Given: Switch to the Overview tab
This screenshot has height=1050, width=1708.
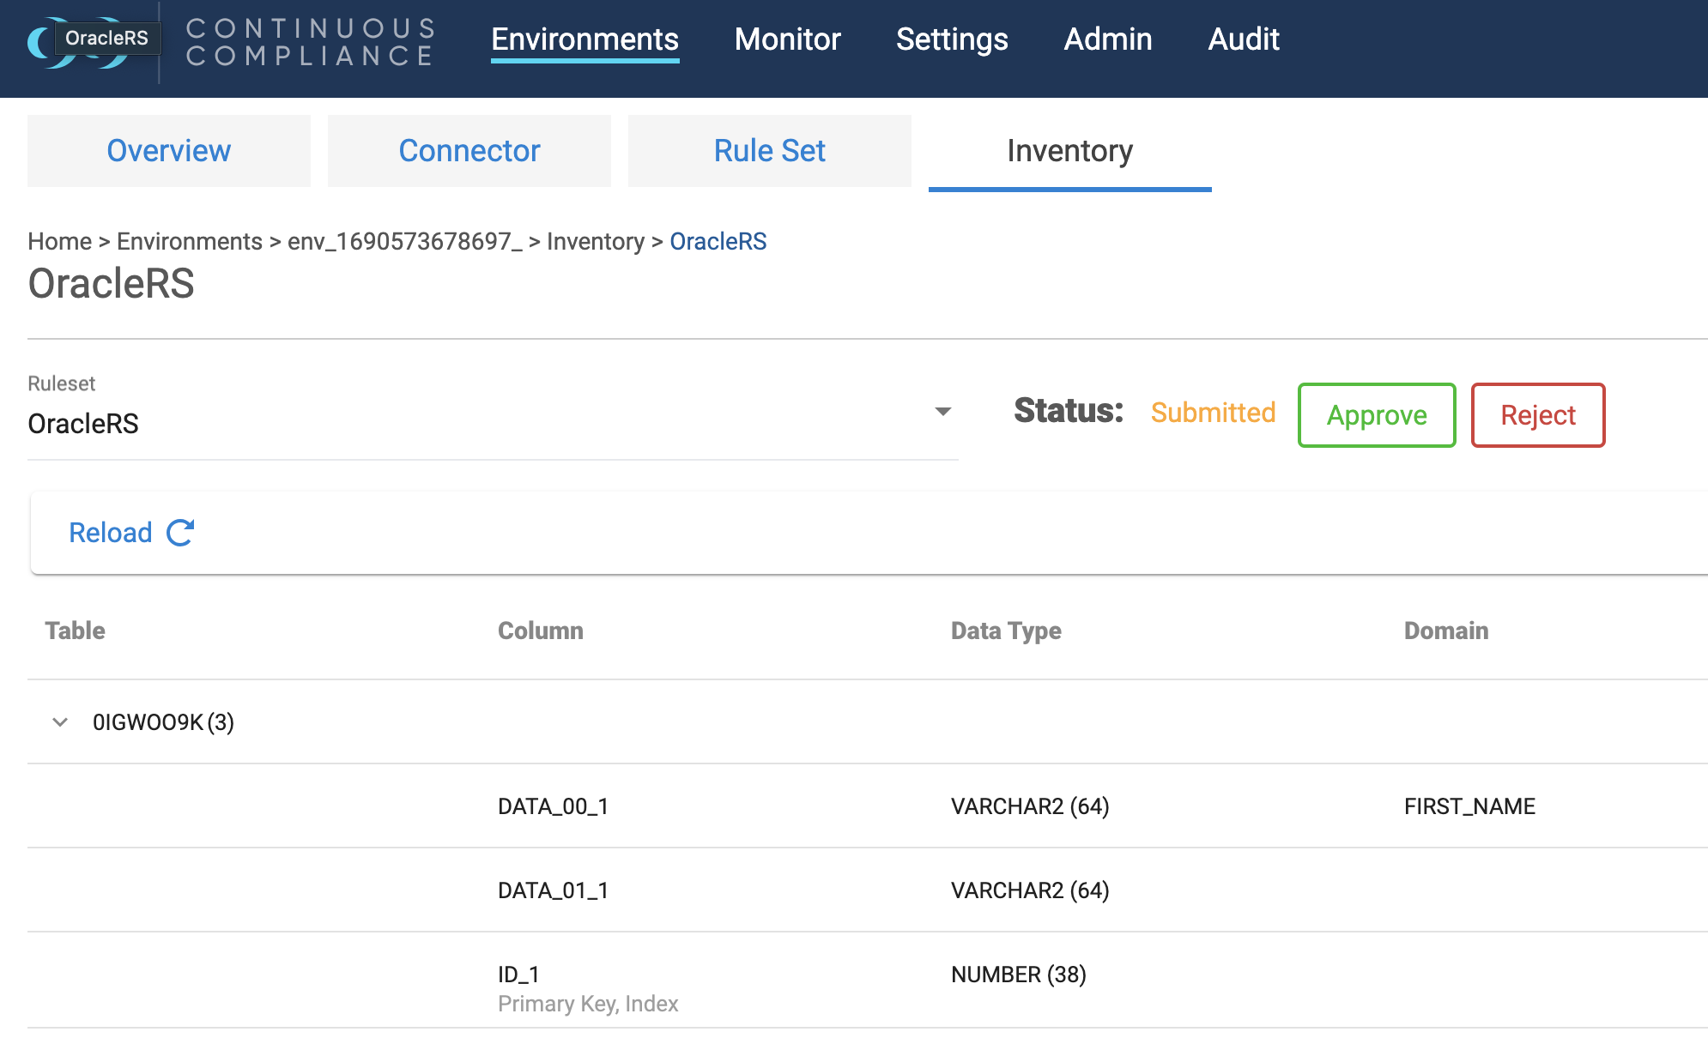Looking at the screenshot, I should coord(169,151).
